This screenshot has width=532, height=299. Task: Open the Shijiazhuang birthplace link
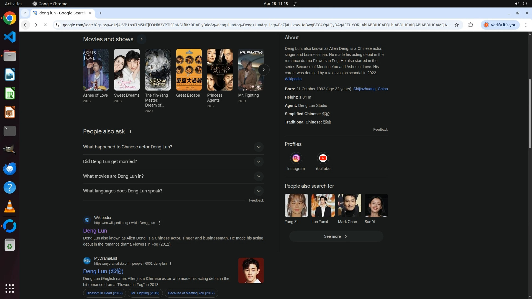(364, 89)
